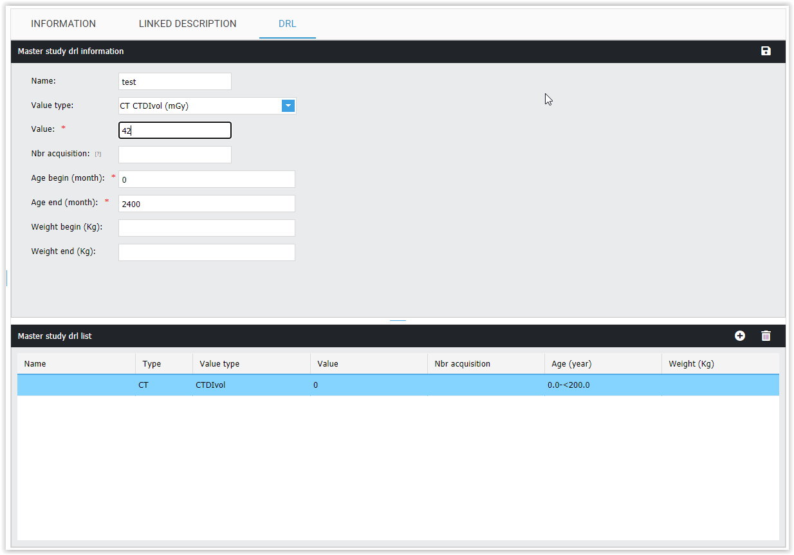Click the Nbr acquisition help icon
This screenshot has height=555, width=794.
click(x=98, y=154)
